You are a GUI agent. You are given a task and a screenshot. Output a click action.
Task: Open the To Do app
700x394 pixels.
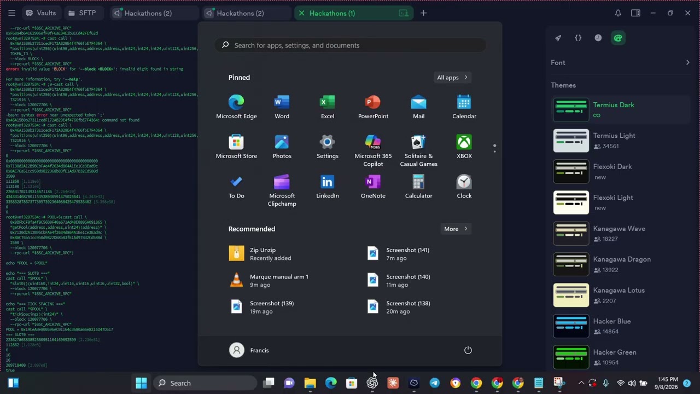(236, 187)
